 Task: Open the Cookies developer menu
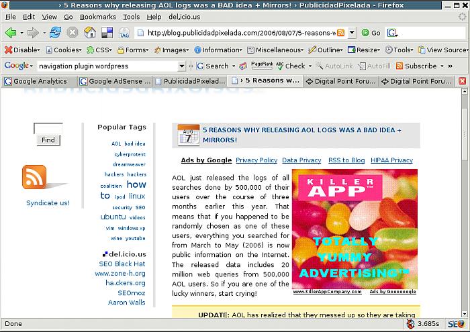(64, 50)
